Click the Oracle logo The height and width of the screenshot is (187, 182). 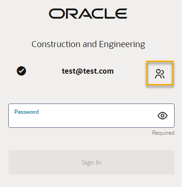tap(88, 14)
